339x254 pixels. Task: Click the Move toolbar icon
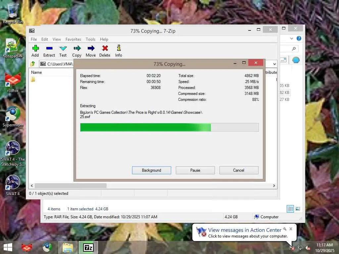pos(91,48)
